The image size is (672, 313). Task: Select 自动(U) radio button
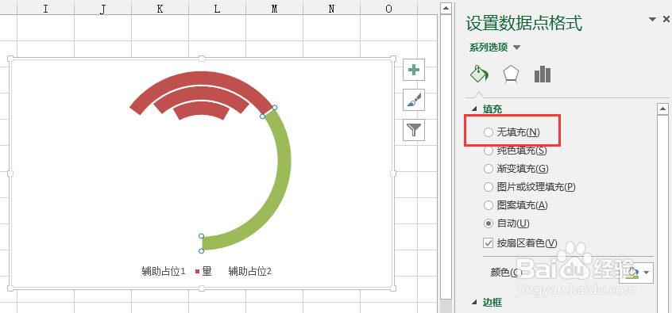click(489, 223)
